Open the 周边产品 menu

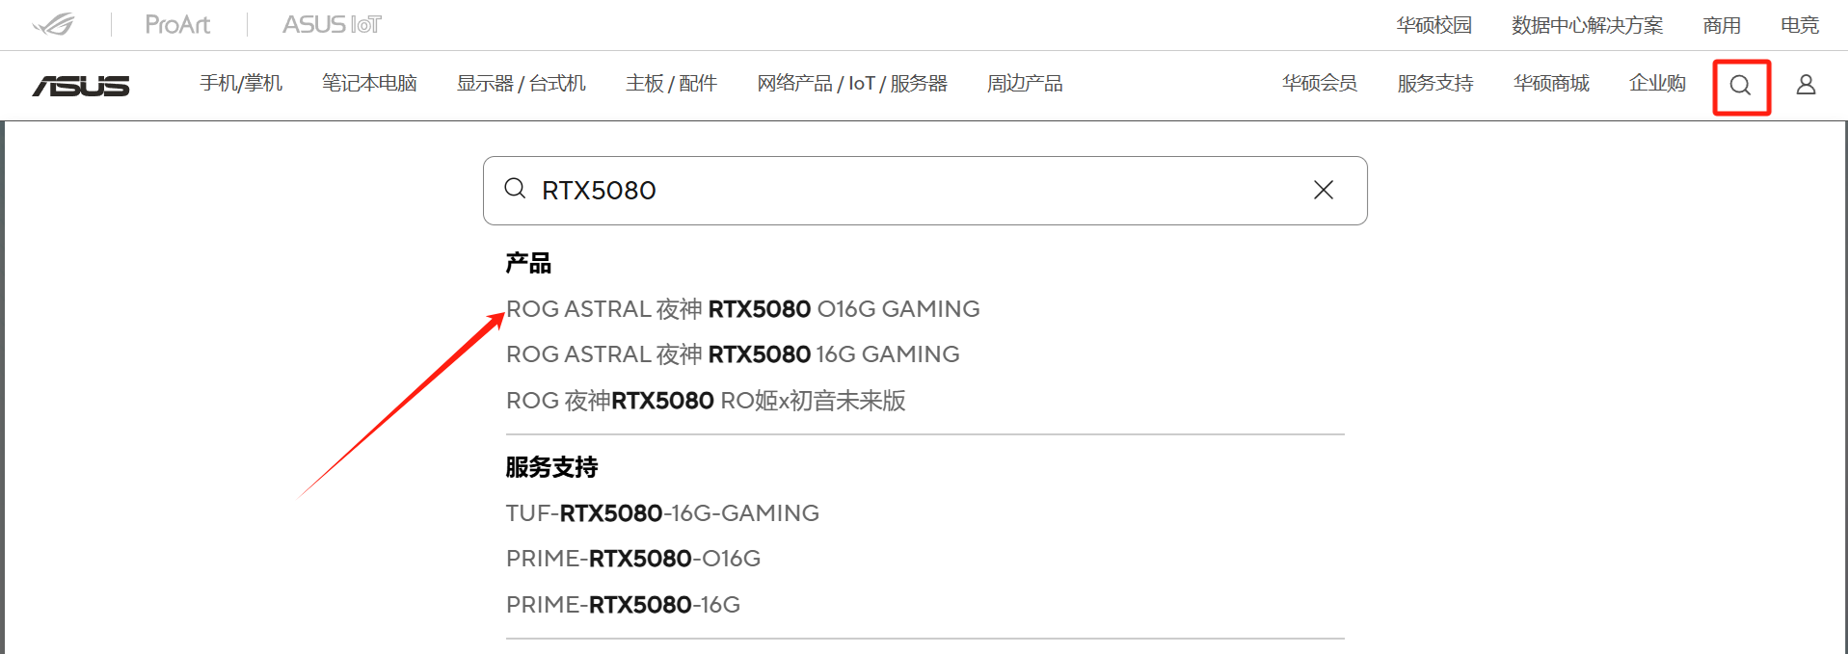pyautogui.click(x=1025, y=84)
